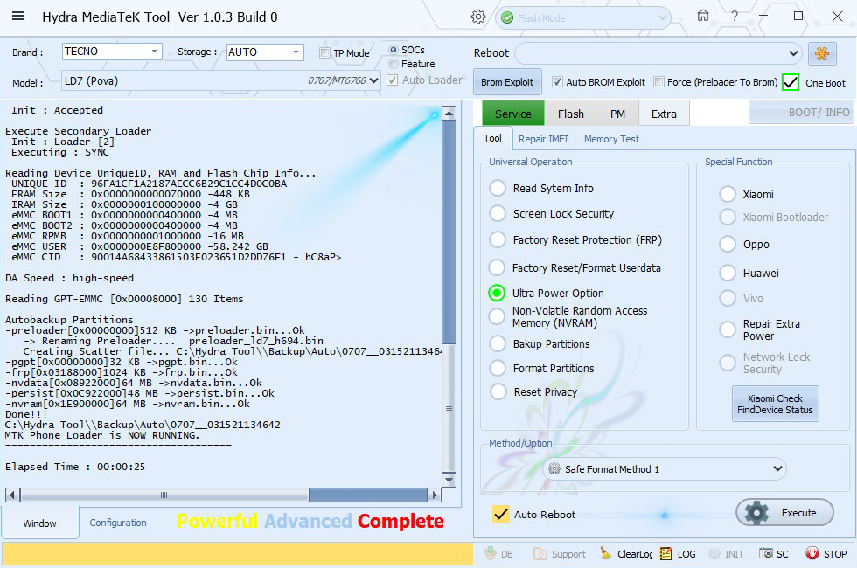Select Factory Reset/Format Userdata option

[x=497, y=267]
